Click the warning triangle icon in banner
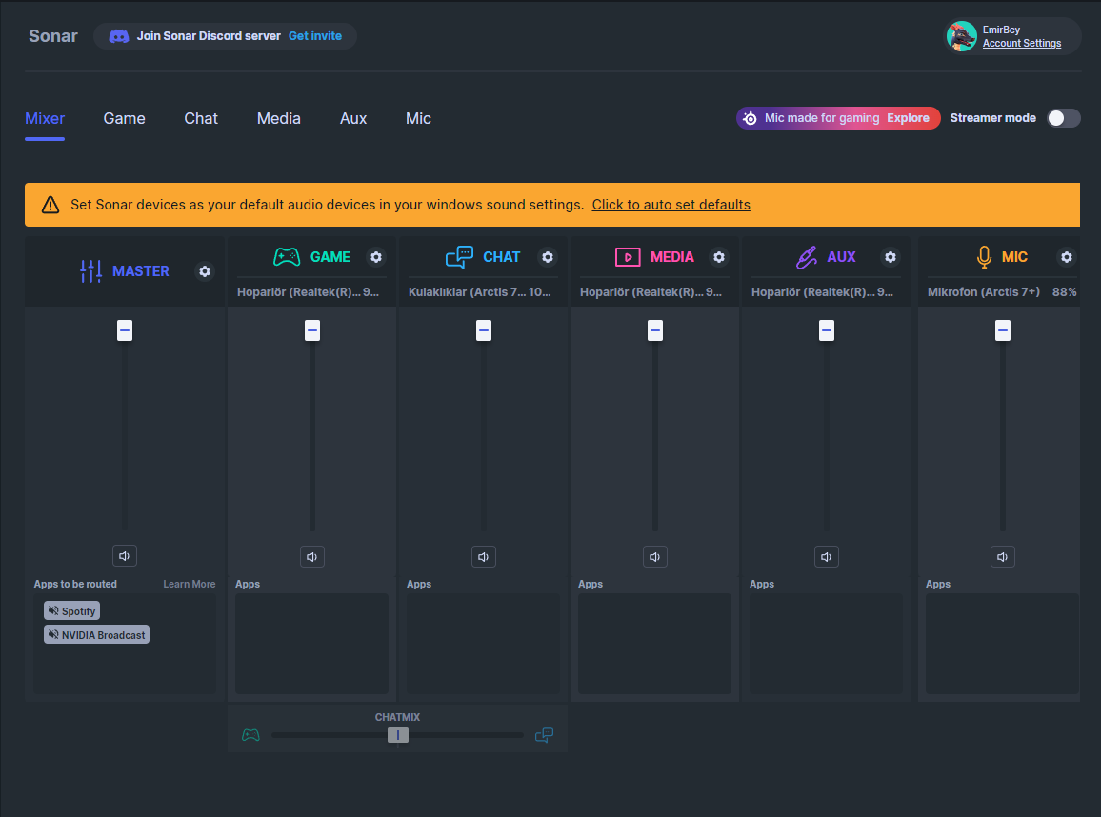This screenshot has width=1101, height=817. [x=50, y=205]
